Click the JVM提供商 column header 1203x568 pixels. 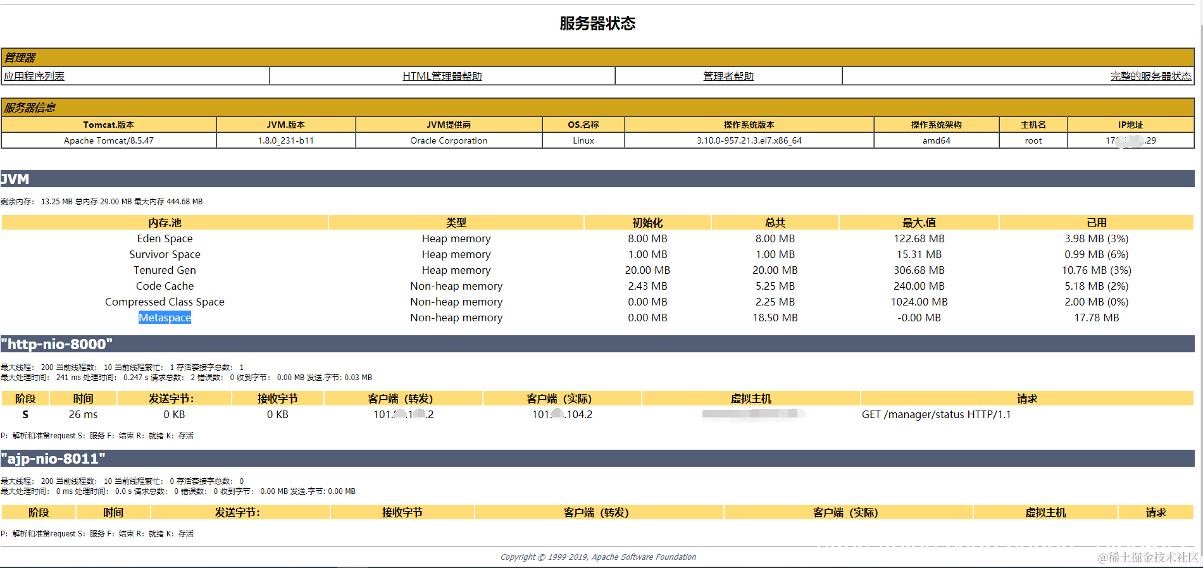449,125
